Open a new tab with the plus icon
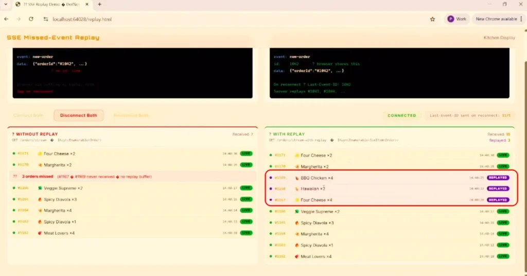 pos(99,4)
